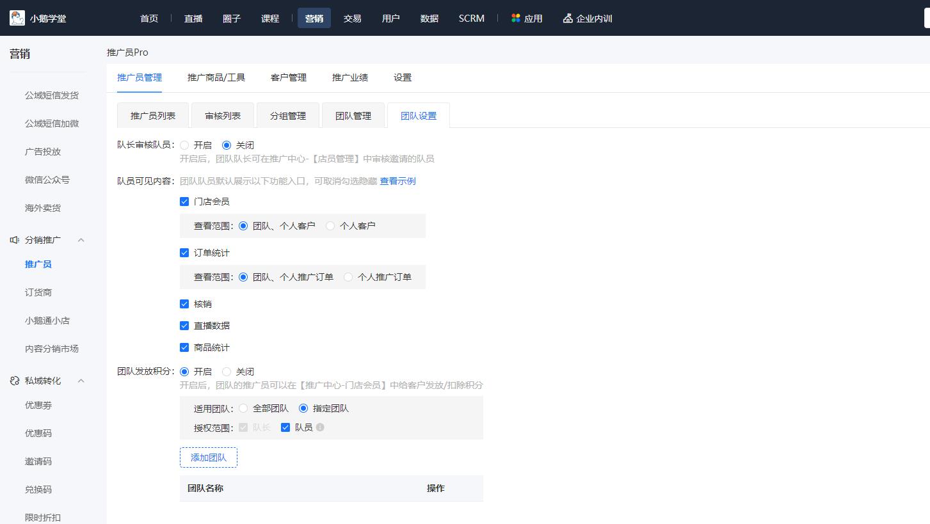The height and width of the screenshot is (524, 930).
Task: Switch to the 团队管理 tab
Action: [x=353, y=116]
